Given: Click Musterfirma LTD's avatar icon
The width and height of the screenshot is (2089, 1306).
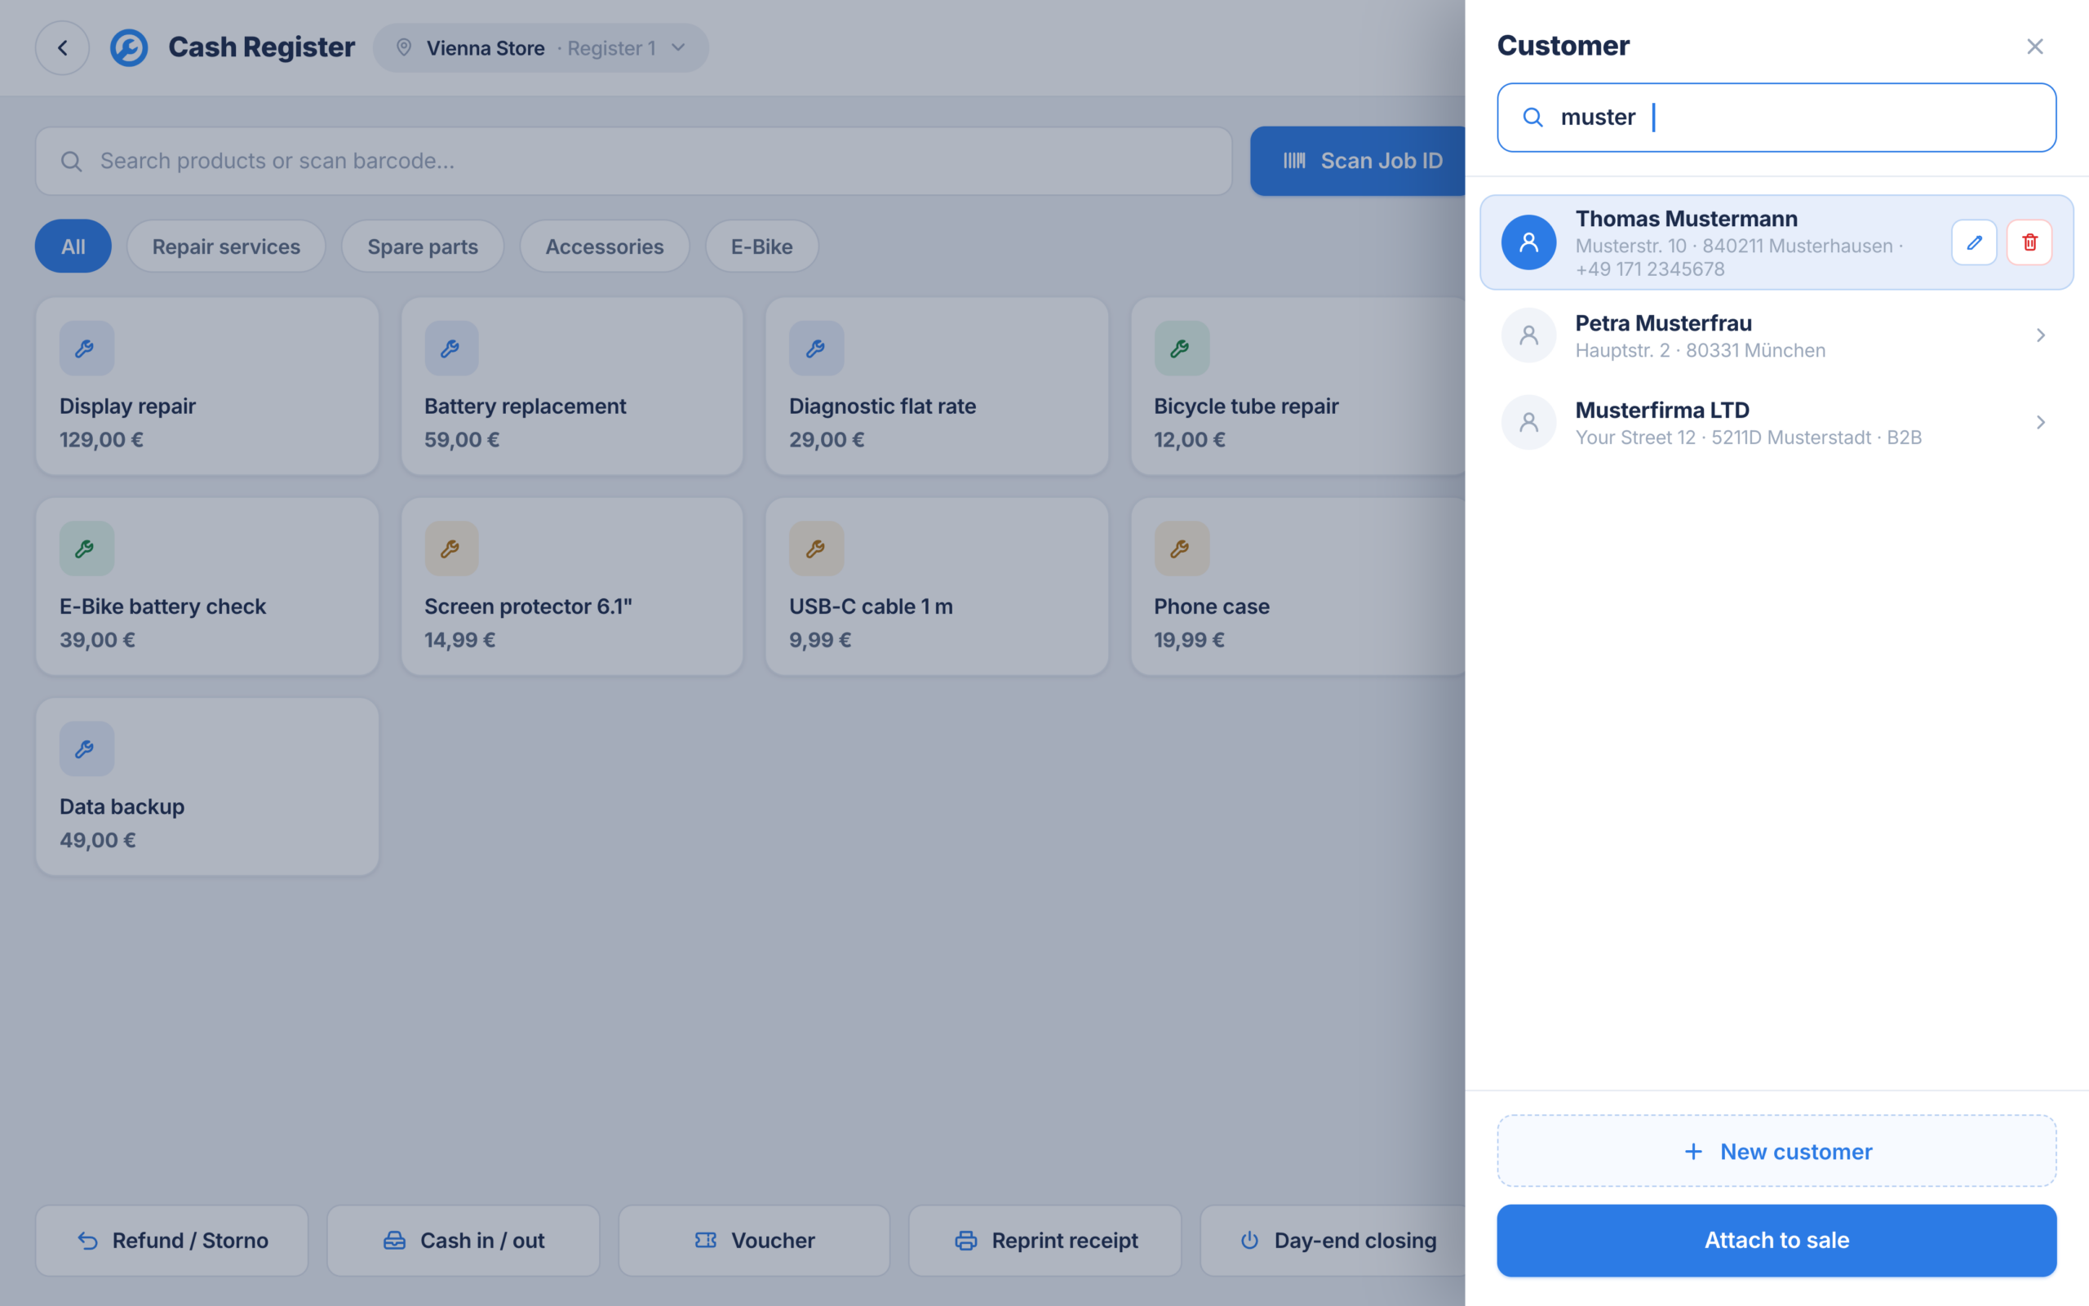Looking at the screenshot, I should [x=1528, y=422].
